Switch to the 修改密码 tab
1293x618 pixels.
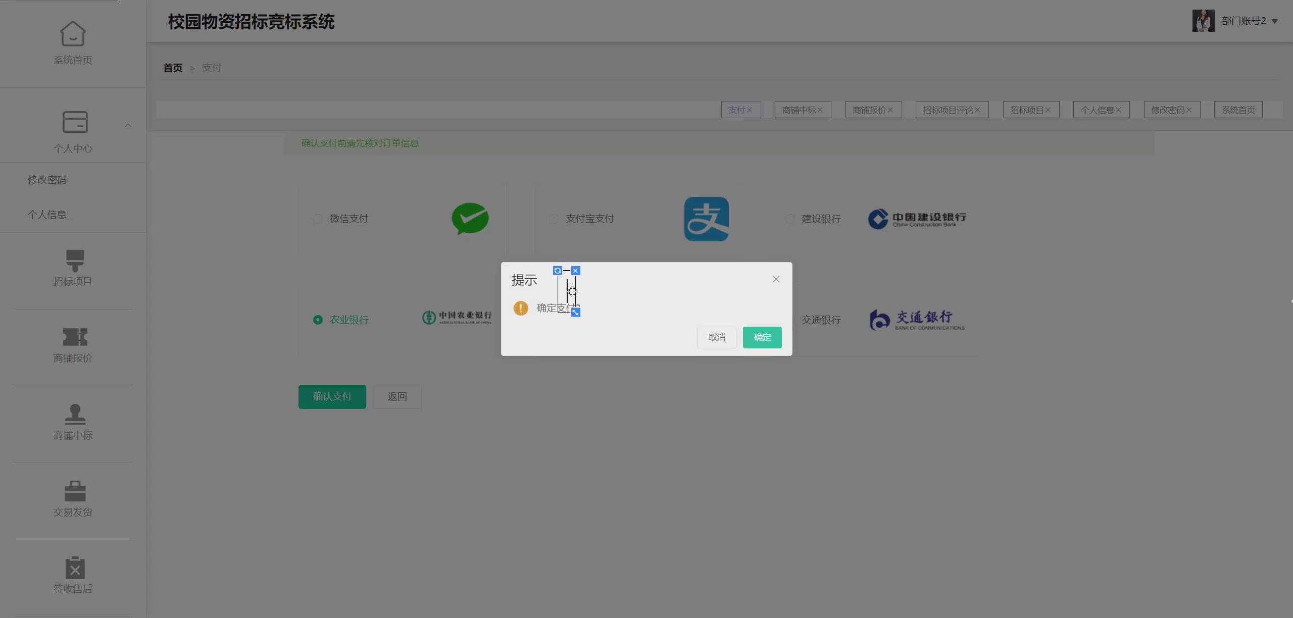pos(1168,110)
